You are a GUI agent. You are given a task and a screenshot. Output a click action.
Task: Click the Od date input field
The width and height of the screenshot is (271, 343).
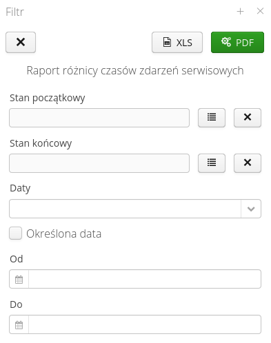coord(145,279)
